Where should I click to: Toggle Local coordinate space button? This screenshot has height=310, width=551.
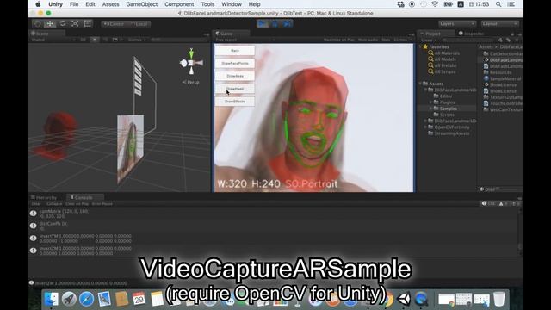[x=139, y=24]
